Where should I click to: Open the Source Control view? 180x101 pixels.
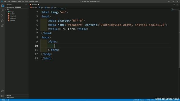(x=2, y=15)
